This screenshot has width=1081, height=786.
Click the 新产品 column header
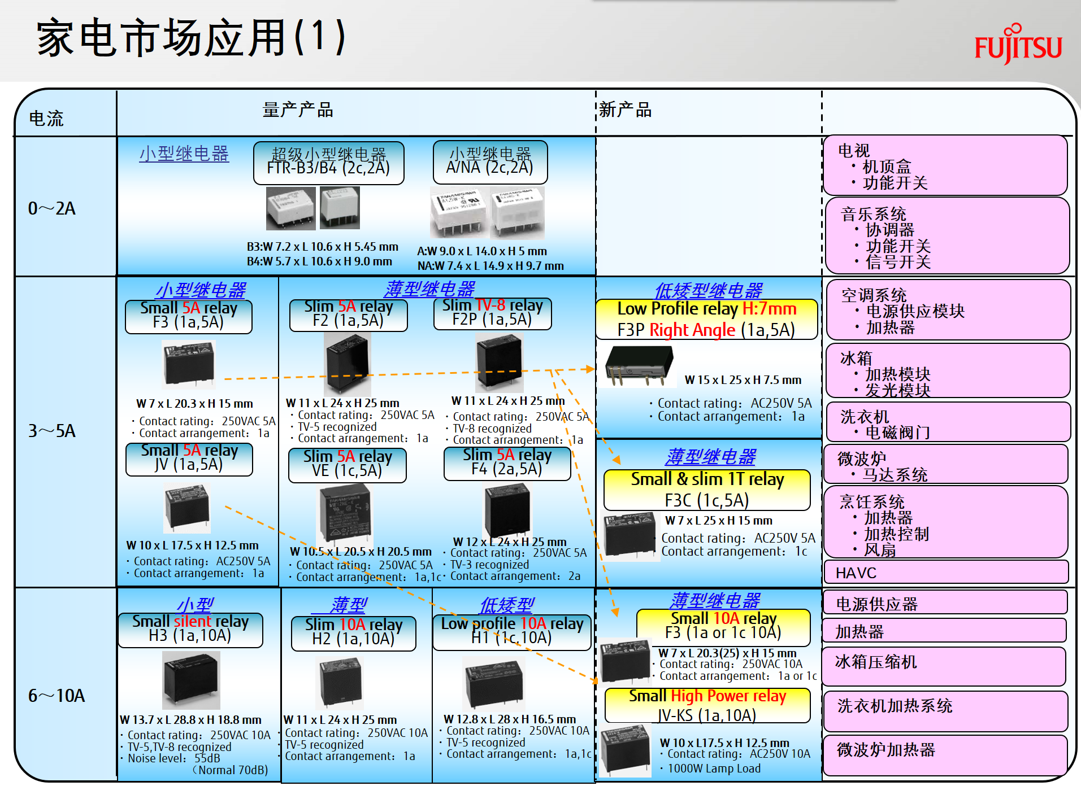coord(626,109)
